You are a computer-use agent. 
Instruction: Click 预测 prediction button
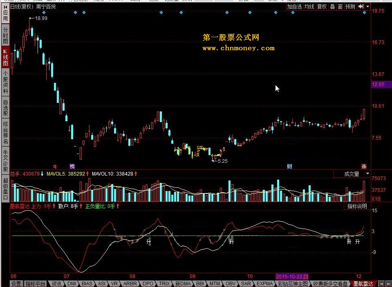[350, 7]
